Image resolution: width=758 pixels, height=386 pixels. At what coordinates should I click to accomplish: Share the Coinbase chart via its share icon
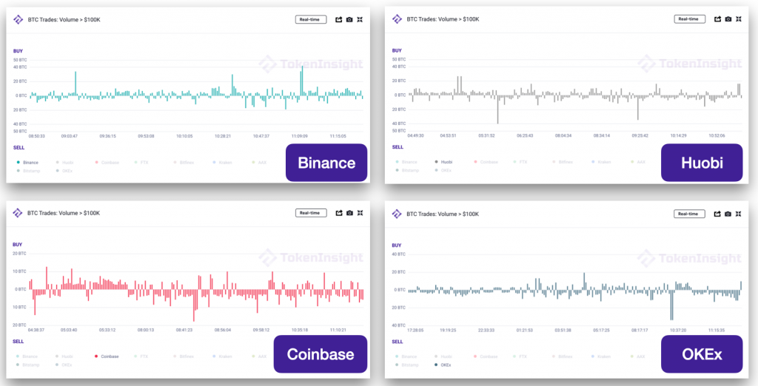(x=339, y=213)
